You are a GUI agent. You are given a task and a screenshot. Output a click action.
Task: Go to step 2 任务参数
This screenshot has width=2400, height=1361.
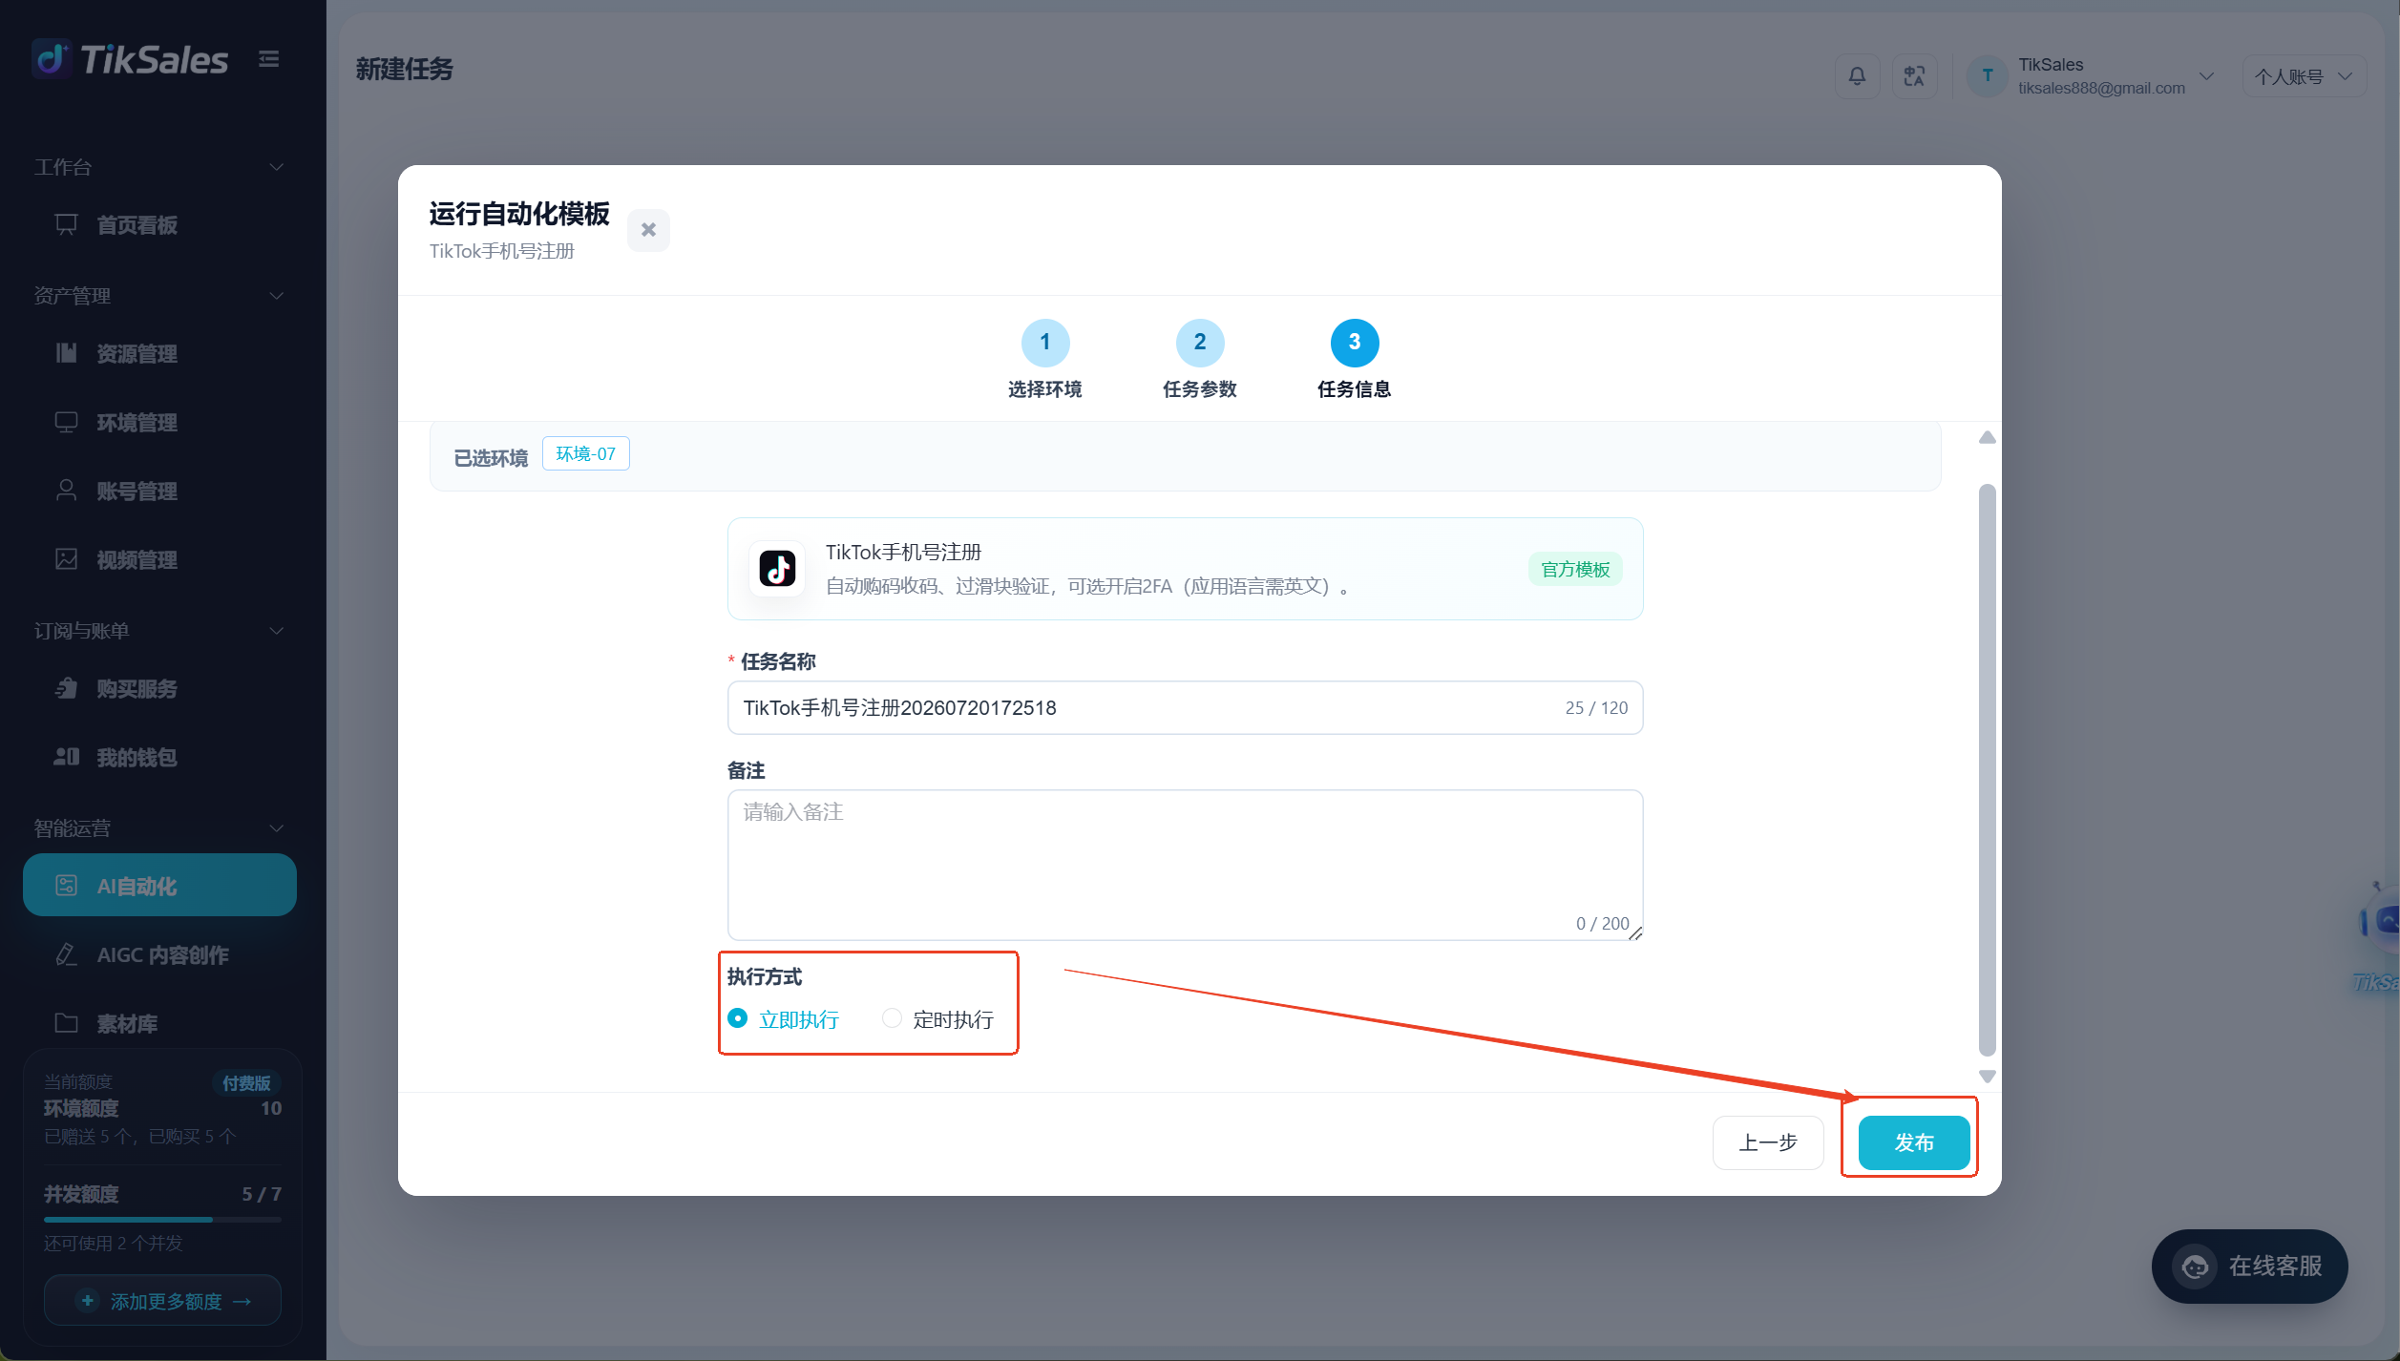(1200, 360)
